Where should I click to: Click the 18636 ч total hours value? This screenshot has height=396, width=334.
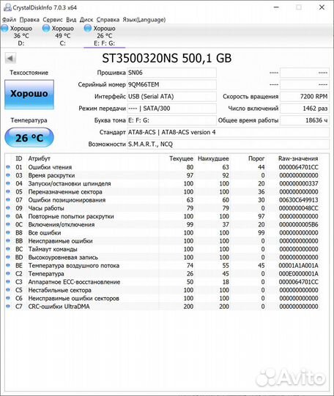(305, 120)
